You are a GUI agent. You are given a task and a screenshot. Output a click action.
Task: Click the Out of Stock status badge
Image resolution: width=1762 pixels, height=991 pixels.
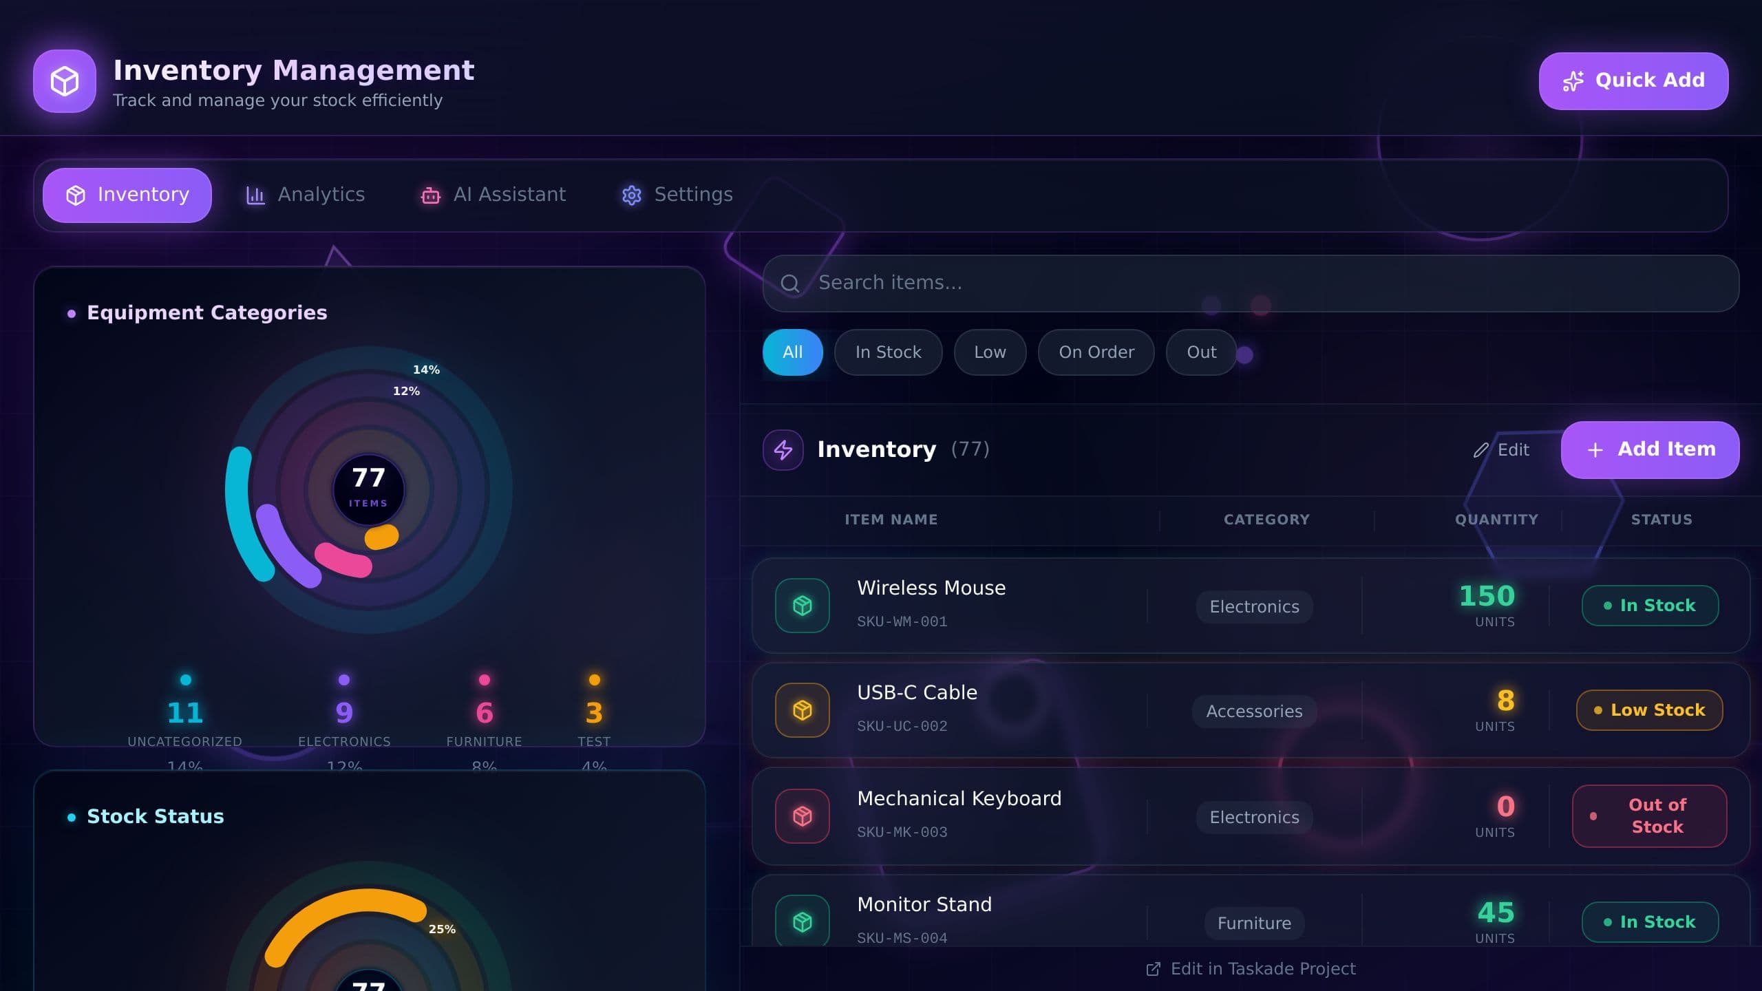click(x=1650, y=816)
